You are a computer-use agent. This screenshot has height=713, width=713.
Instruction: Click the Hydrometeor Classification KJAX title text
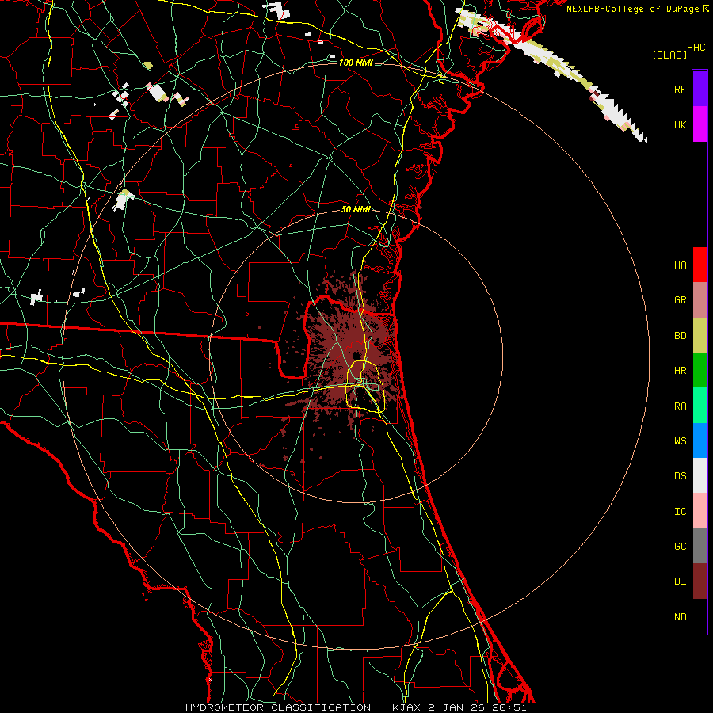[x=356, y=707]
